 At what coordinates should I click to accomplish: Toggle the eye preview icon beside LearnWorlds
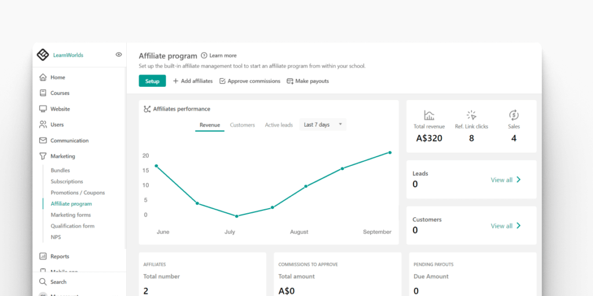[x=119, y=55]
